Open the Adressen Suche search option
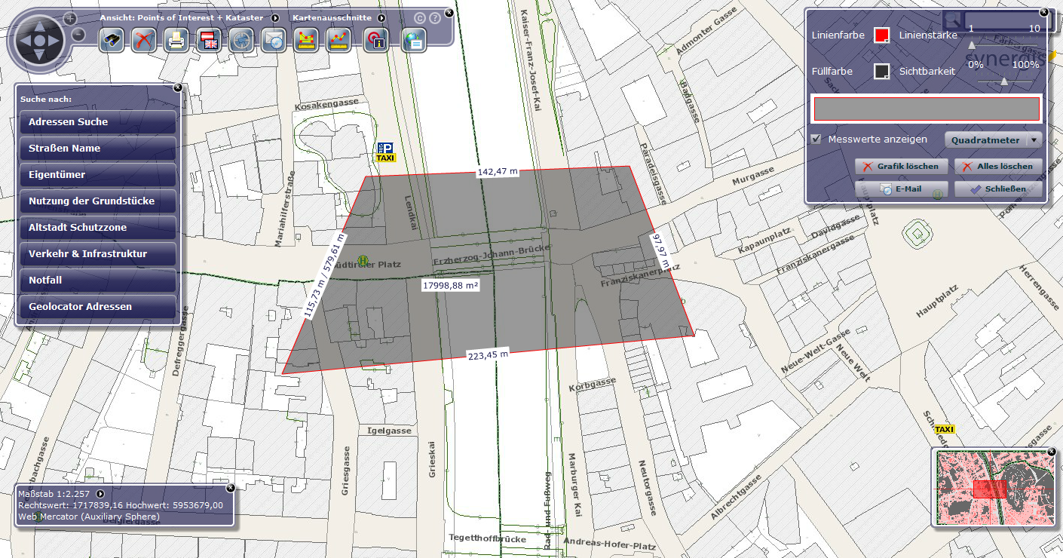Image resolution: width=1063 pixels, height=558 pixels. [x=98, y=122]
